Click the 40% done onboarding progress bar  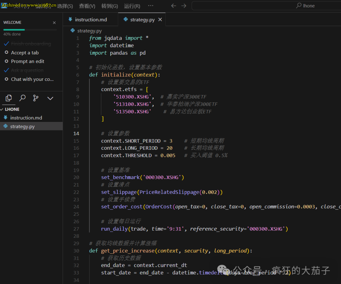30,30
